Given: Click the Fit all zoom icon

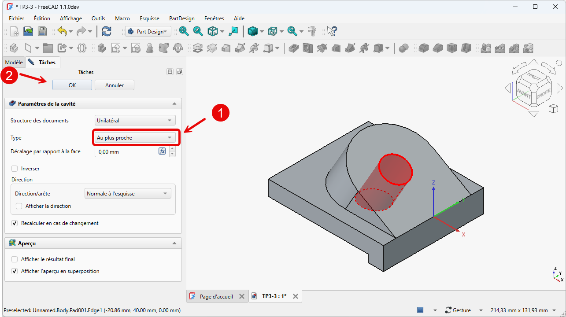Looking at the screenshot, I should (184, 31).
